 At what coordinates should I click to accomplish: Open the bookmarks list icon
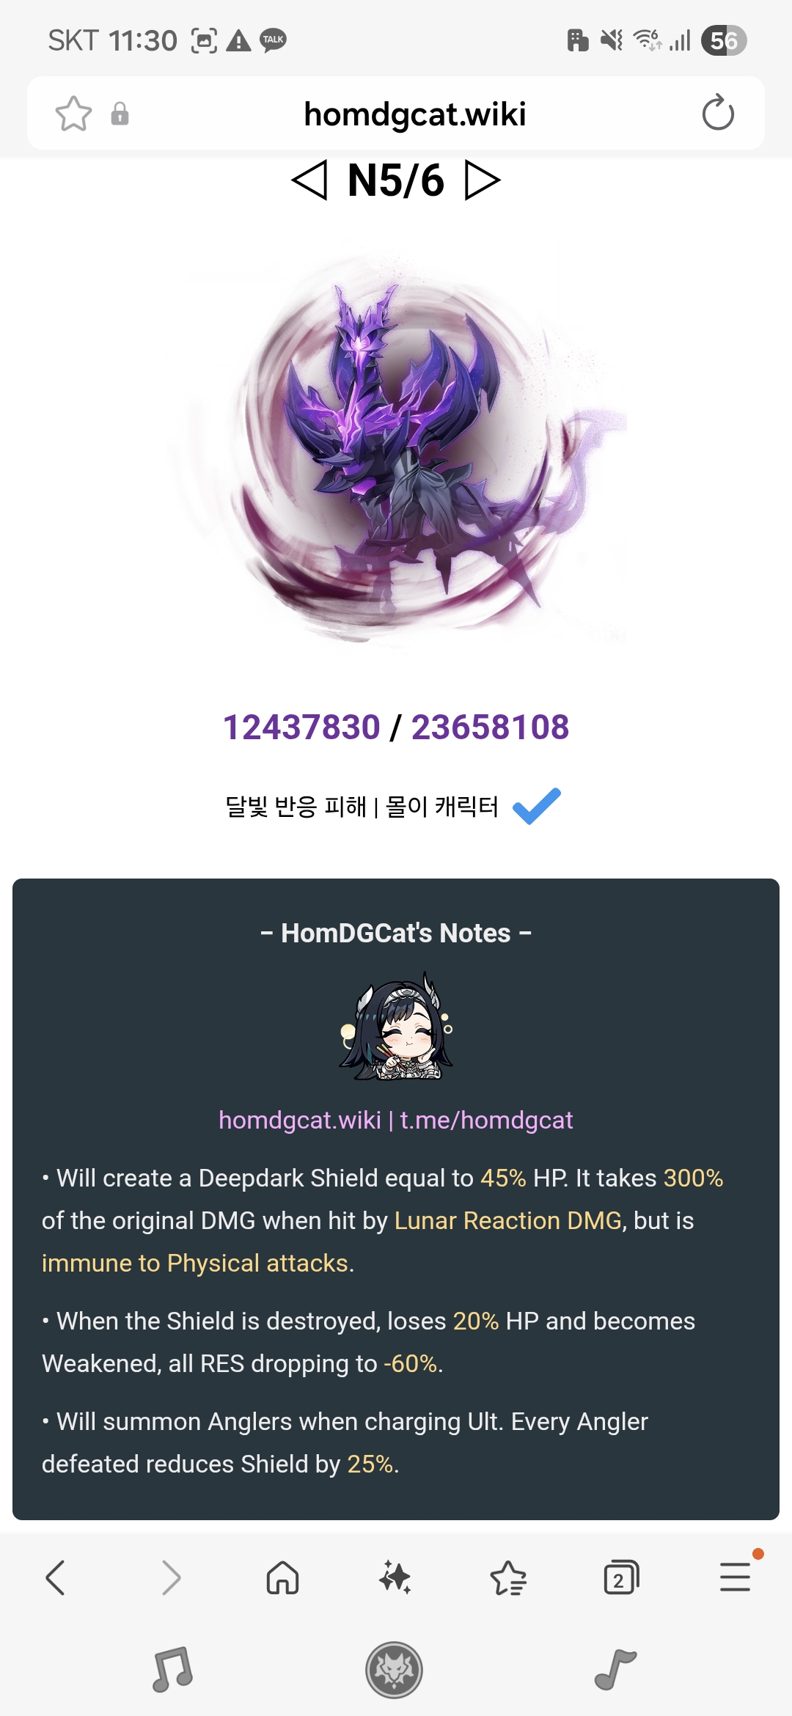pyautogui.click(x=508, y=1577)
